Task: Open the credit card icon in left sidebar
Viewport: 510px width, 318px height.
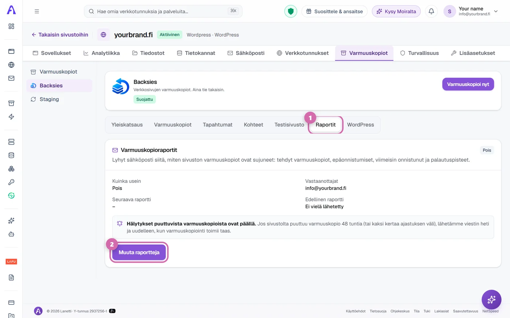Action: tap(11, 302)
